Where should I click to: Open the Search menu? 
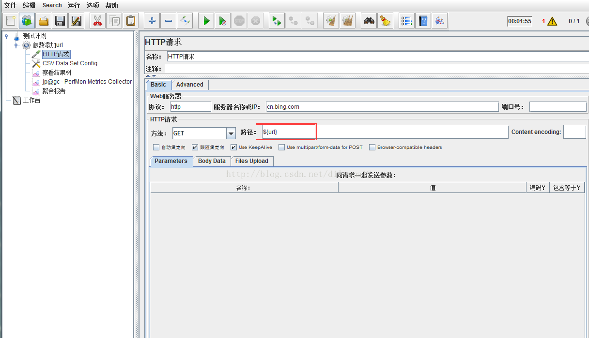point(52,5)
